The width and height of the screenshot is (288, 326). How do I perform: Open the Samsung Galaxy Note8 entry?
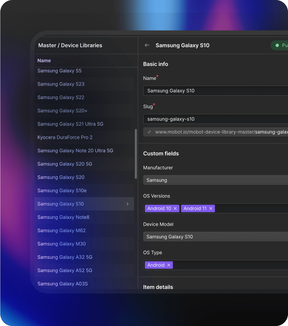(x=84, y=217)
